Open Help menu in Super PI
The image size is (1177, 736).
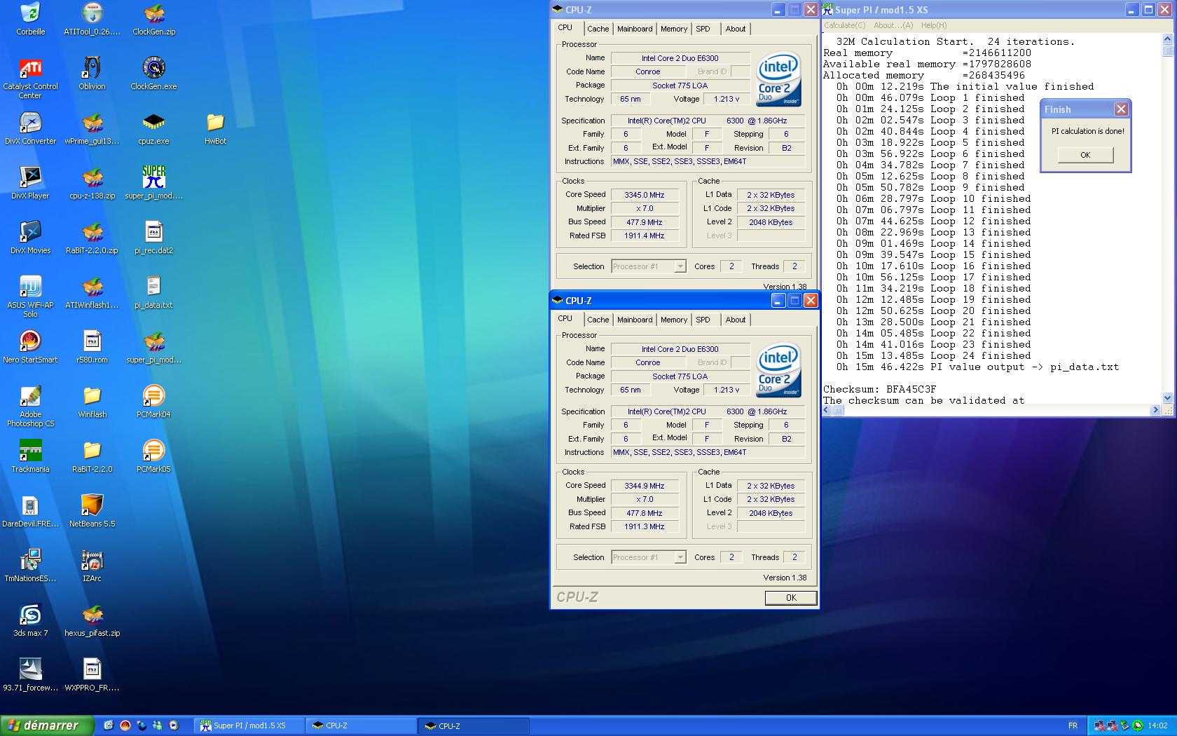coord(934,25)
